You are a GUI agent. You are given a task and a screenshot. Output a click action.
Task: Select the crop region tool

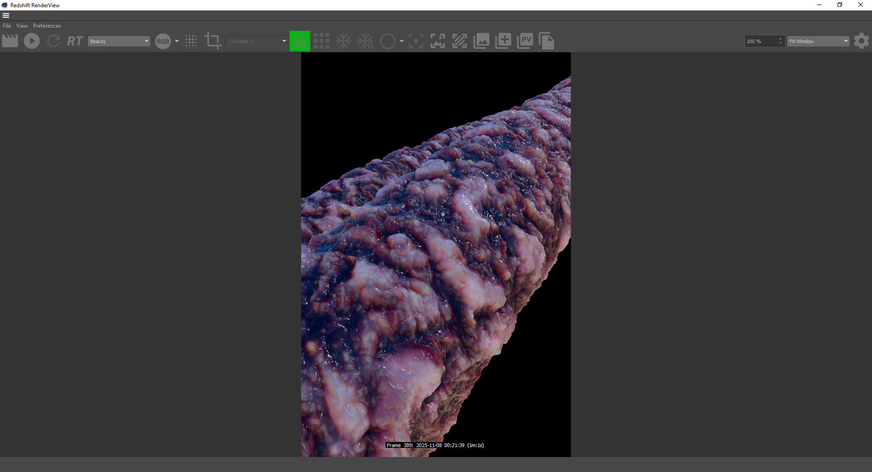pos(213,41)
